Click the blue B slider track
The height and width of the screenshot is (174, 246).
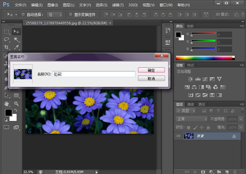[203, 48]
